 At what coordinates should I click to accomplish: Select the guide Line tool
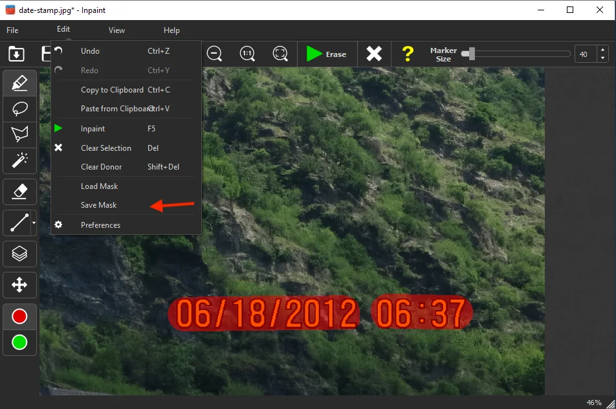tap(17, 223)
